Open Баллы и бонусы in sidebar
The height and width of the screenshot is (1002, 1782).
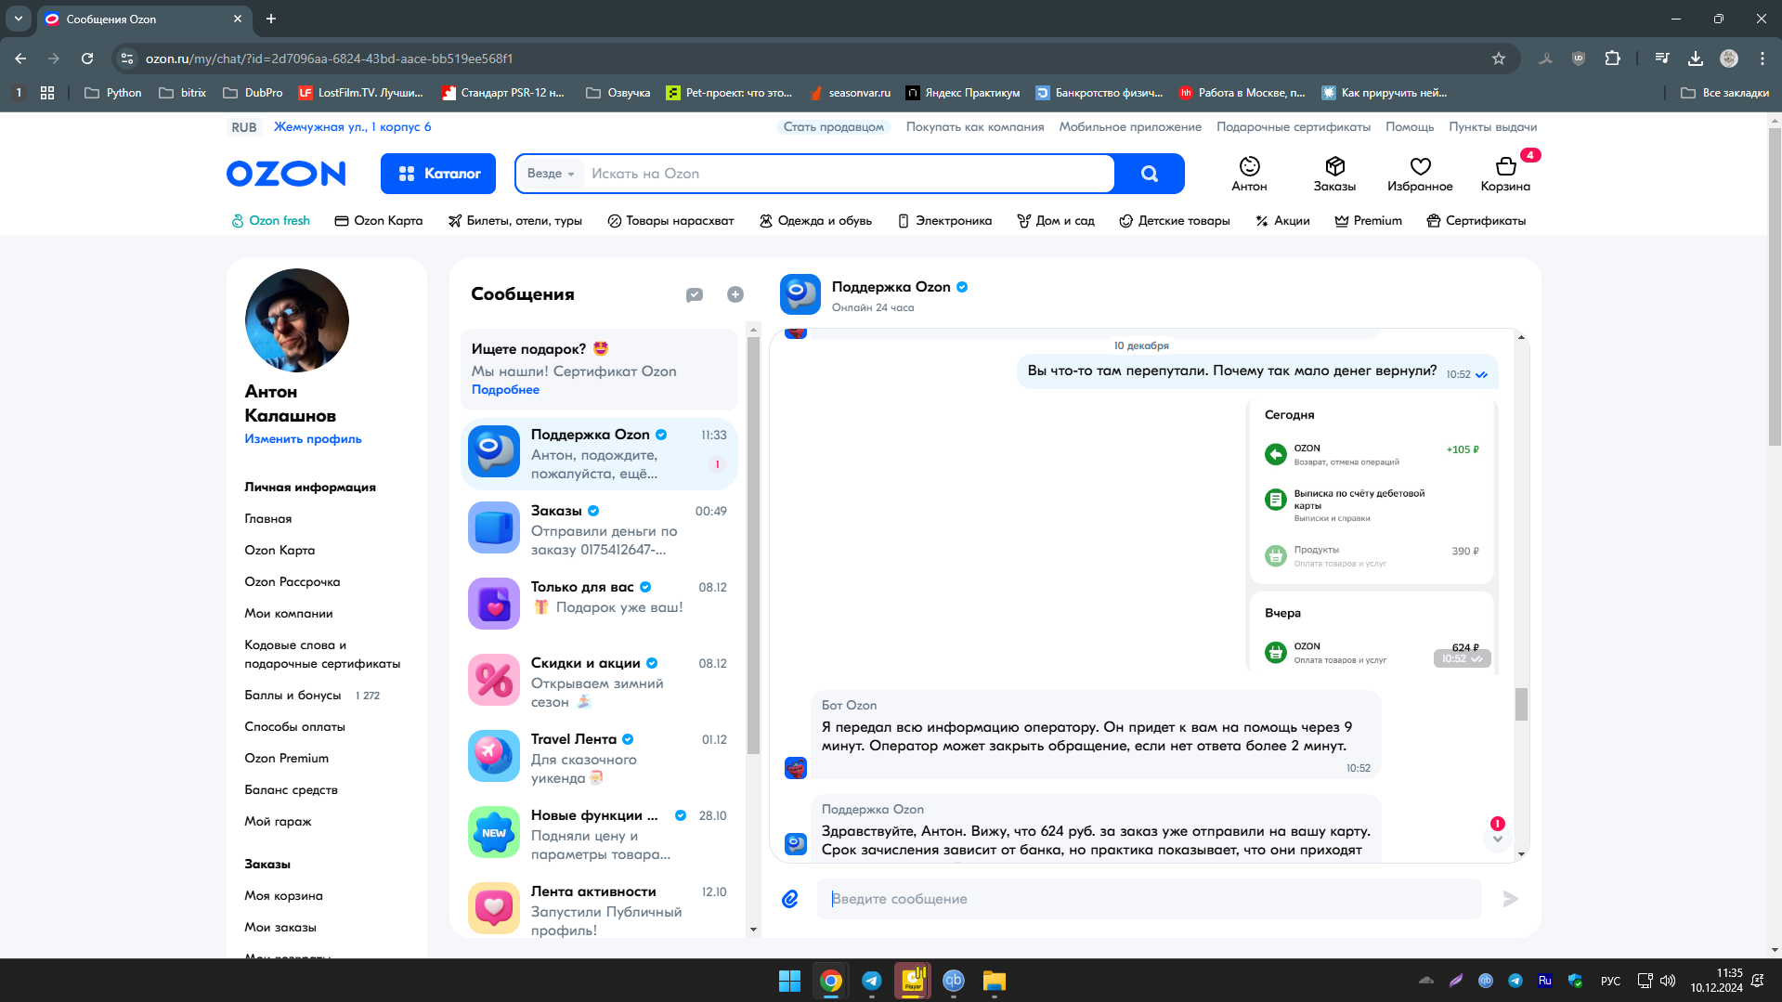[293, 696]
